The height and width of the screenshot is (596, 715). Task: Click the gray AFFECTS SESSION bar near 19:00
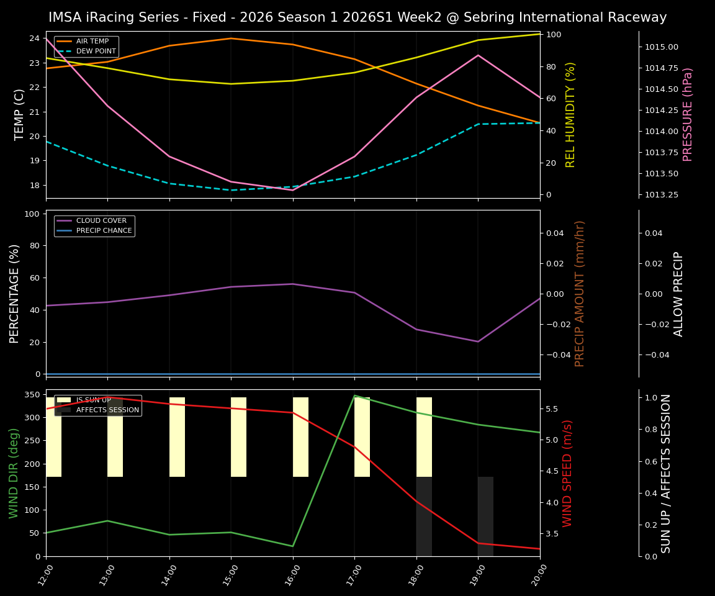(x=484, y=515)
